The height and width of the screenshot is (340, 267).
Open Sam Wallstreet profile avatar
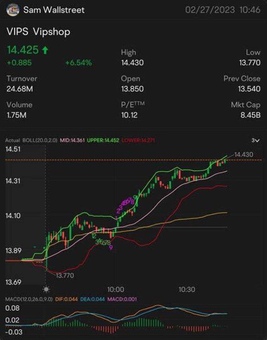coord(13,10)
